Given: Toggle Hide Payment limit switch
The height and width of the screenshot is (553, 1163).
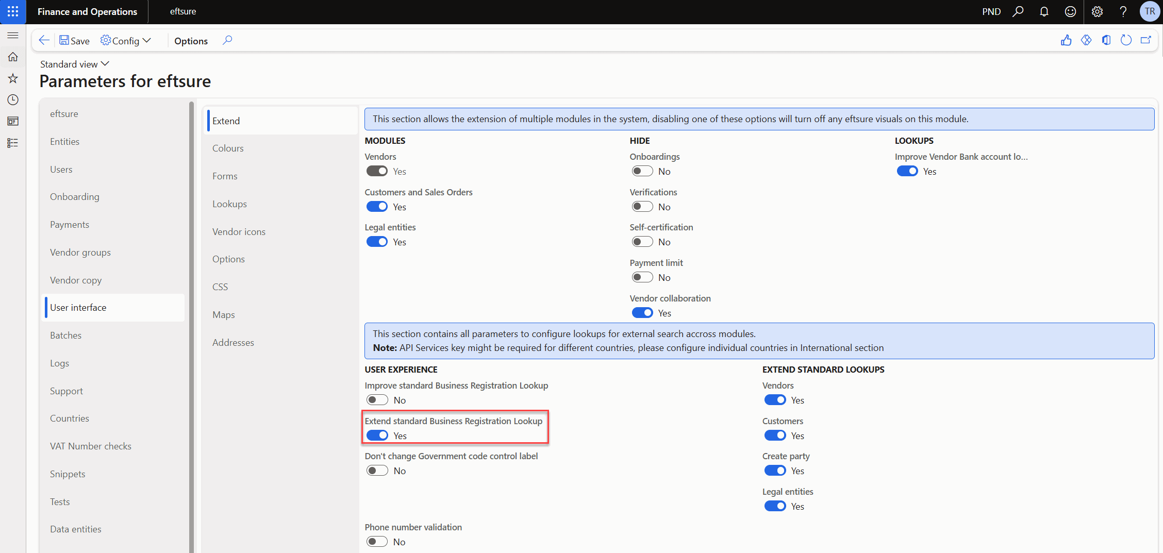Looking at the screenshot, I should click(642, 277).
